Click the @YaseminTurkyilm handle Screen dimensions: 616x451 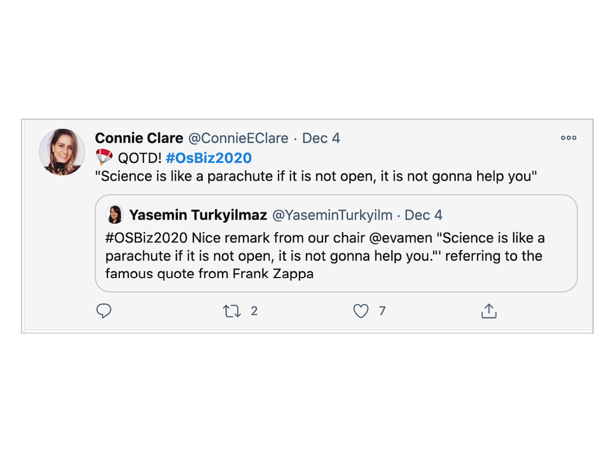click(332, 215)
